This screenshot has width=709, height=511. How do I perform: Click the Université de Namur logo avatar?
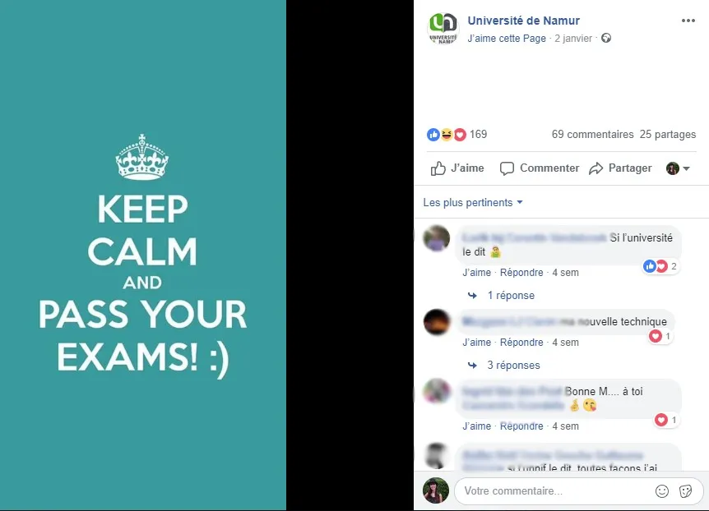click(443, 29)
